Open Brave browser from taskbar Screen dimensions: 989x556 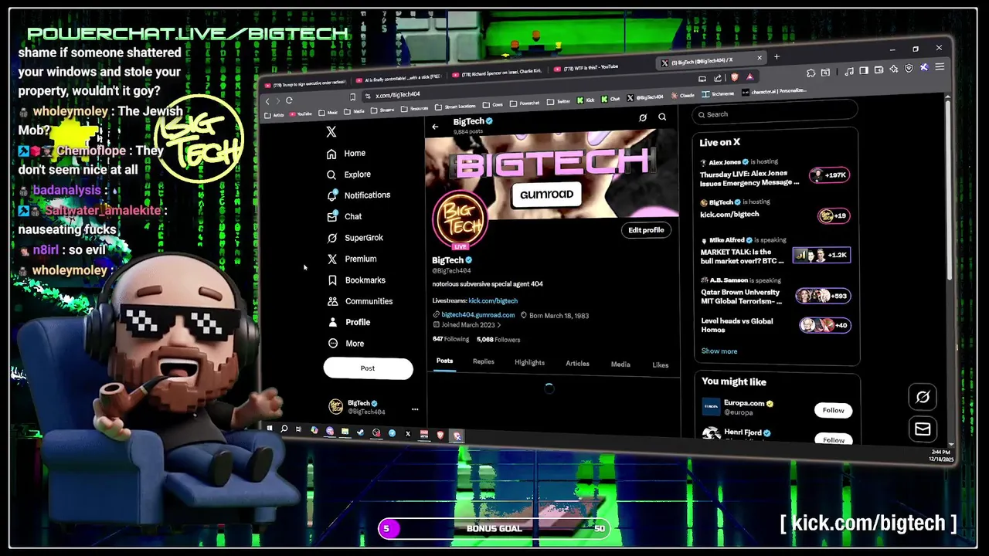440,436
